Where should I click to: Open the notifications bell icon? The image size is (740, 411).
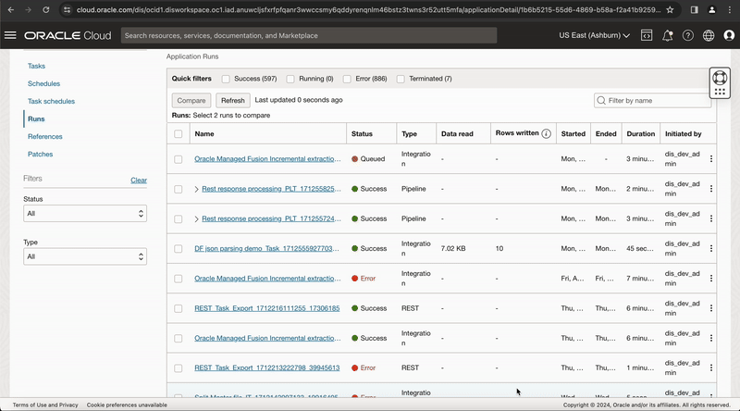pyautogui.click(x=667, y=35)
